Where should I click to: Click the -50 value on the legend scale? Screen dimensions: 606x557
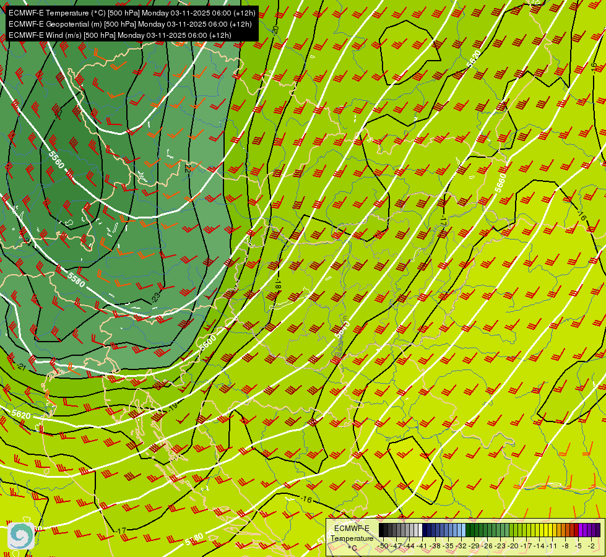click(383, 546)
